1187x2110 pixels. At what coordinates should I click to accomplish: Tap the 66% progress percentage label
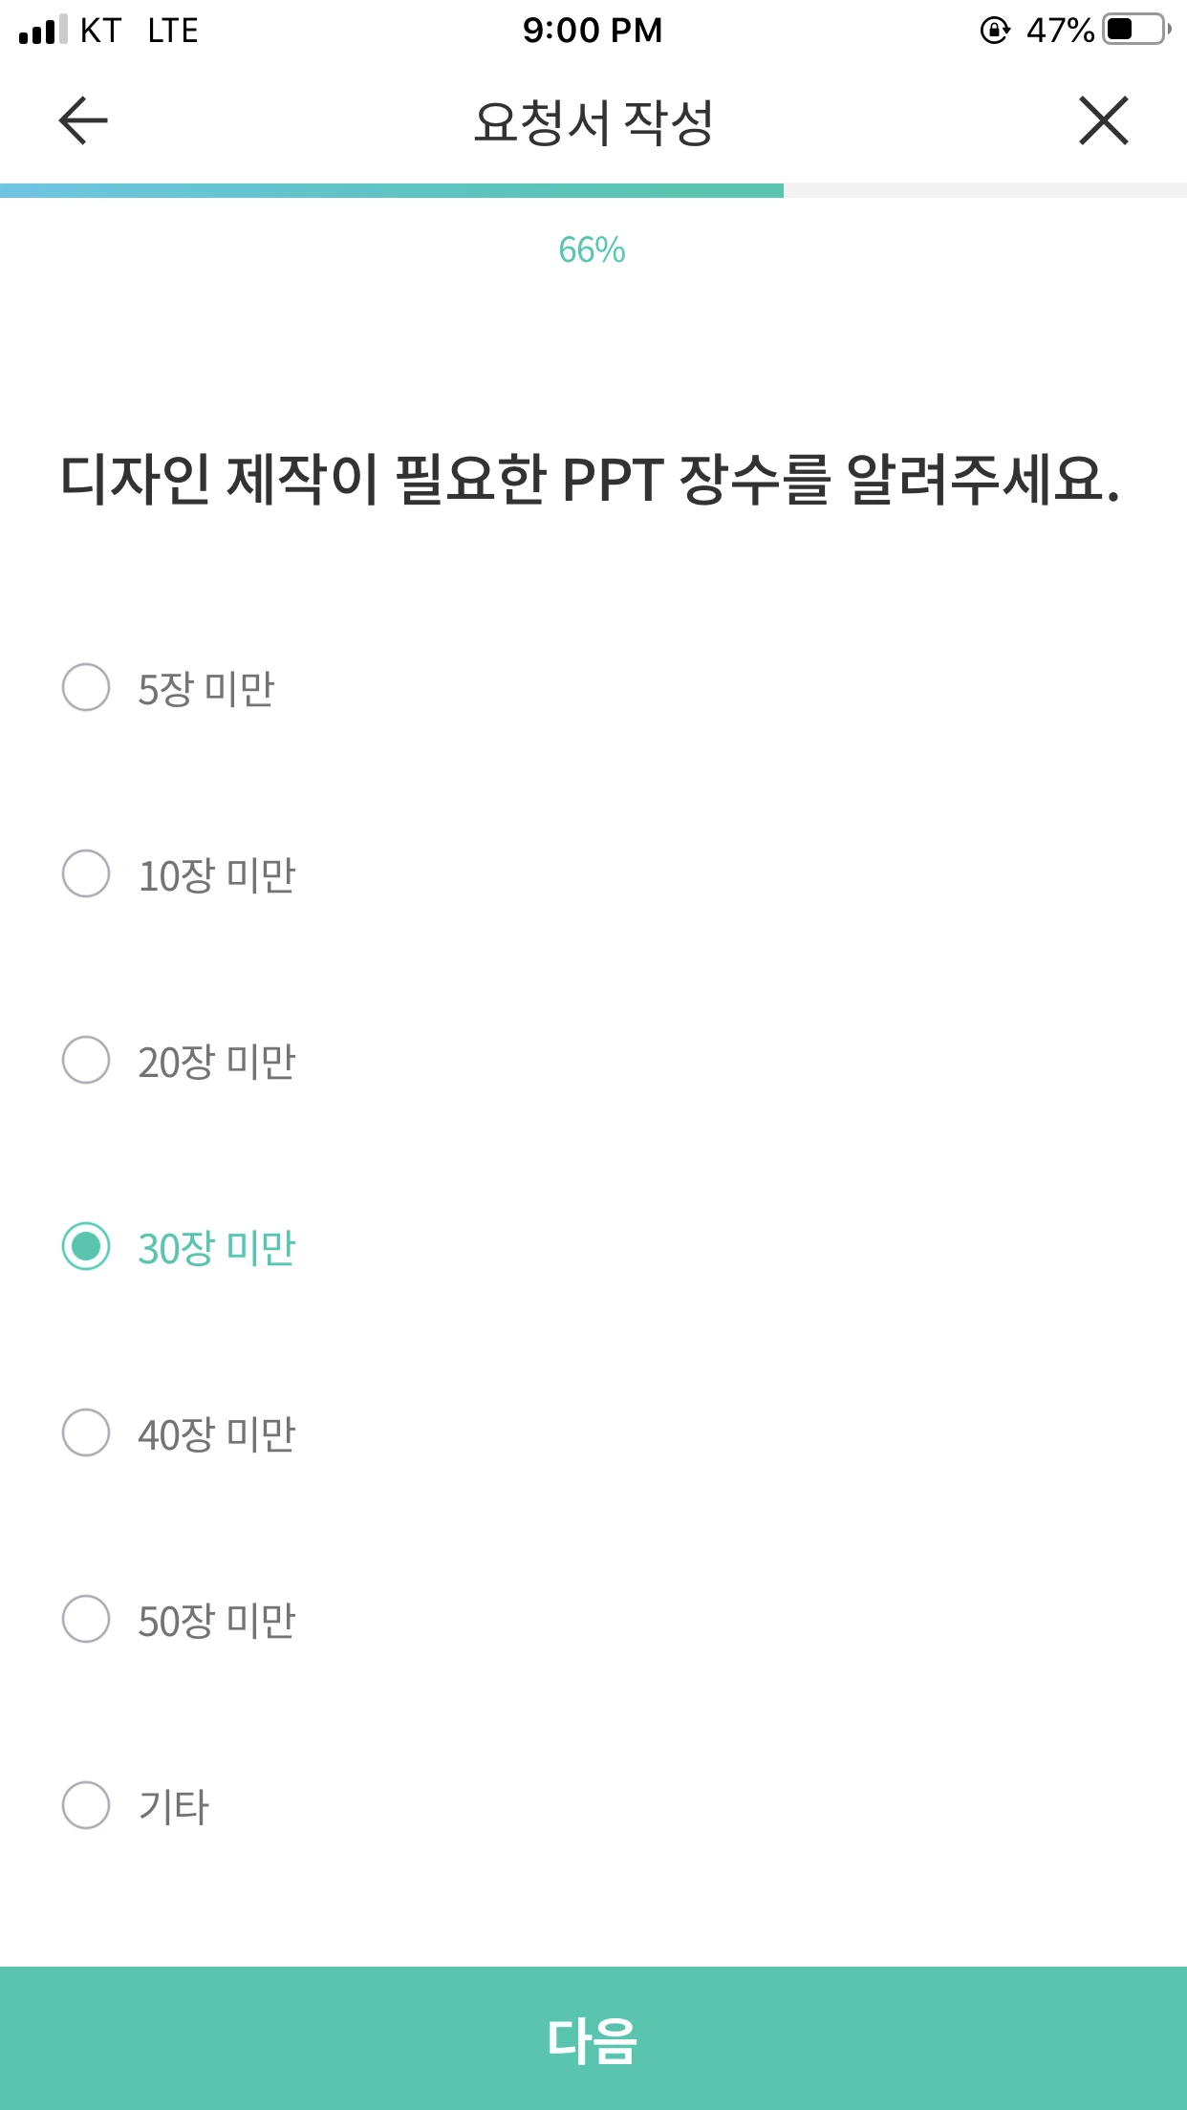593,250
